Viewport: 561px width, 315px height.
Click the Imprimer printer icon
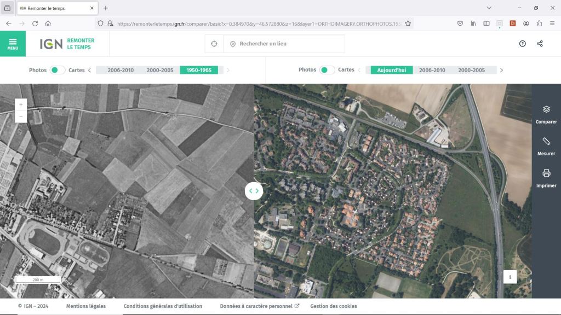[x=546, y=178]
